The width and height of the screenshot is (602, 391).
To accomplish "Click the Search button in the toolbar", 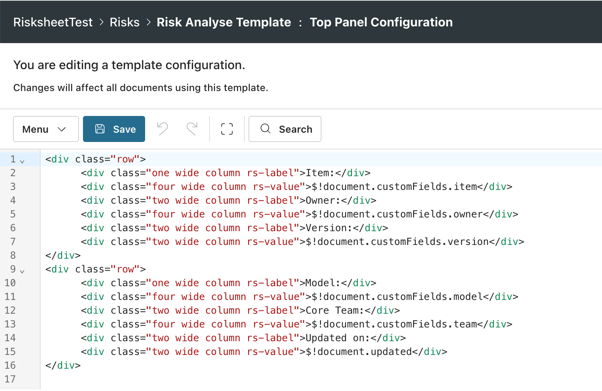I will (x=285, y=129).
